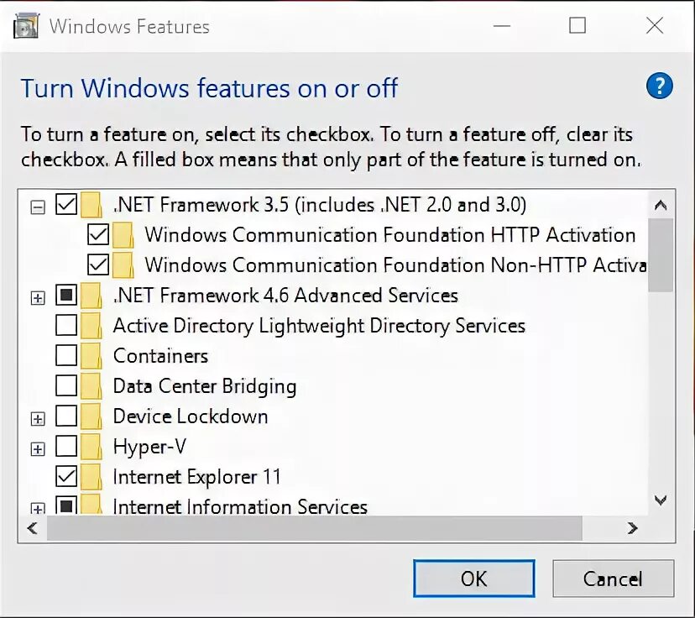
Task: Click the Active Directory Lightweight folder icon
Action: point(91,326)
